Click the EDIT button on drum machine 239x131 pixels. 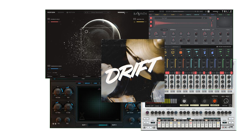146,123
